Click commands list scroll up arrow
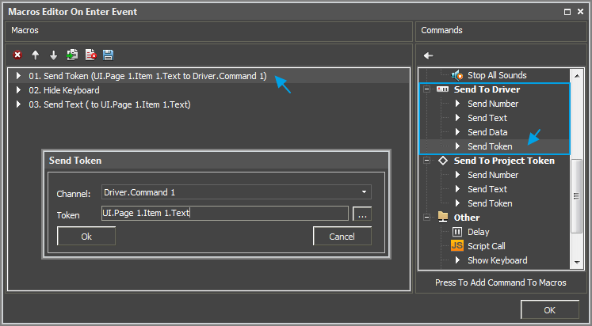Image resolution: width=592 pixels, height=326 pixels. pyautogui.click(x=577, y=76)
